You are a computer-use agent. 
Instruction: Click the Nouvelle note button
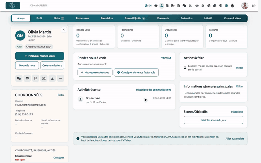27,66
